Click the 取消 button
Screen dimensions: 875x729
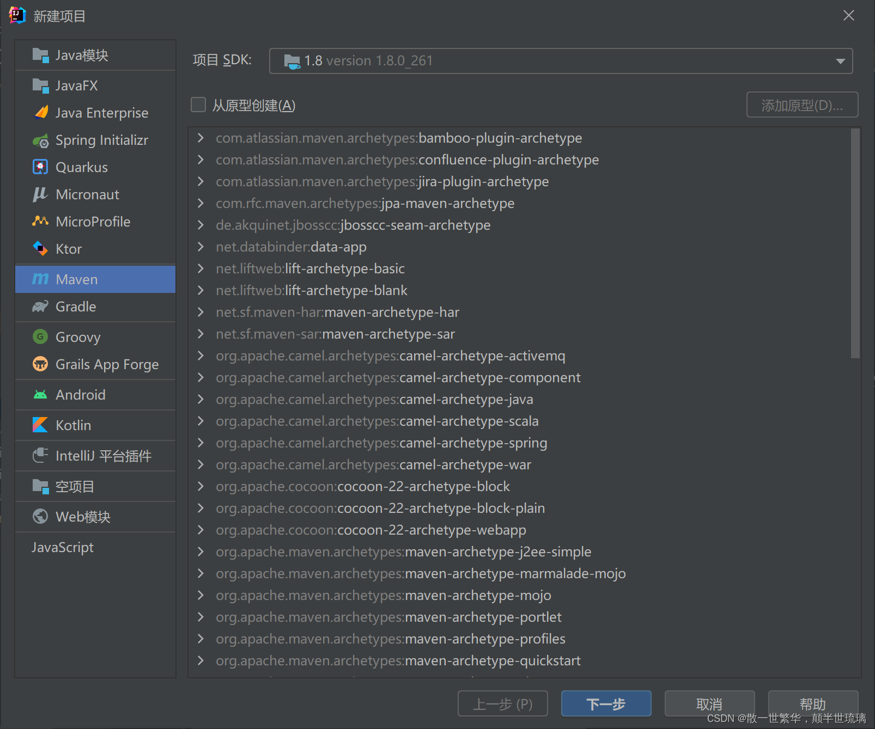coord(709,704)
